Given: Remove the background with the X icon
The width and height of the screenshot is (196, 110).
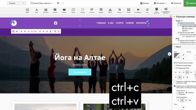Looking at the screenshot, I should click(x=183, y=58).
